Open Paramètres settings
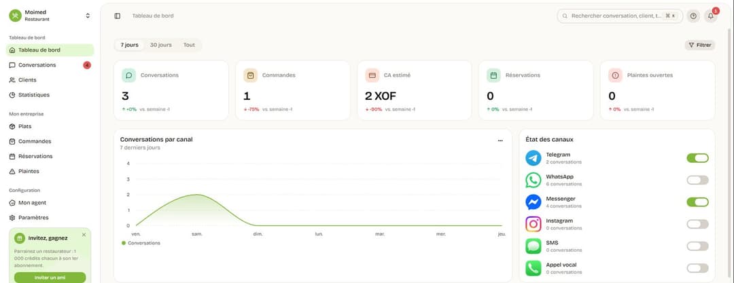734x283 pixels. pos(50,218)
